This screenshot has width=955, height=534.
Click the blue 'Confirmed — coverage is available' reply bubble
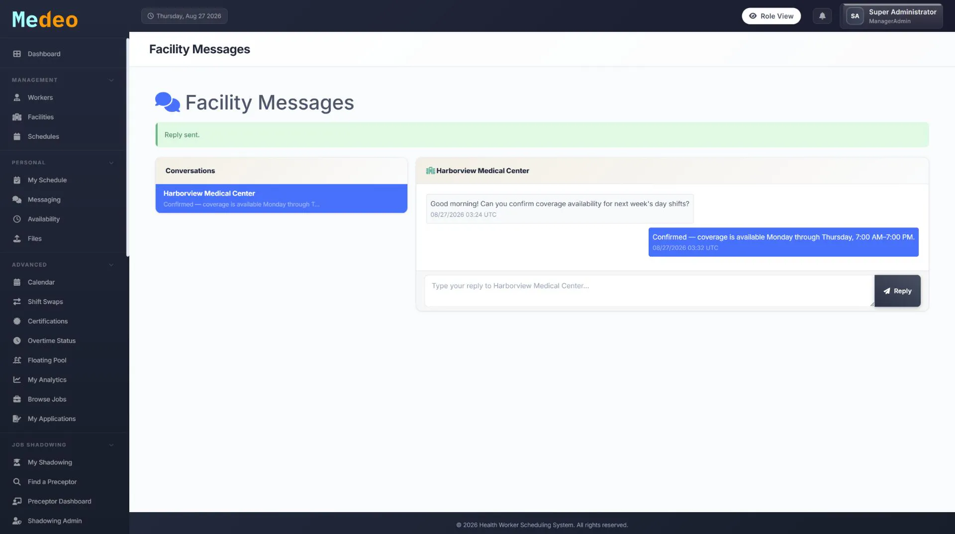point(783,242)
